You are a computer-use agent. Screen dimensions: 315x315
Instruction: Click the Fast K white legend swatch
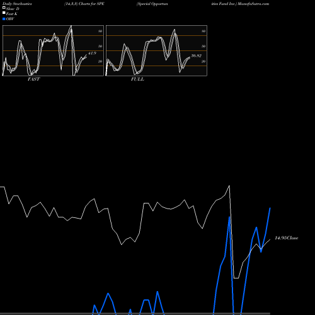tap(4, 13)
